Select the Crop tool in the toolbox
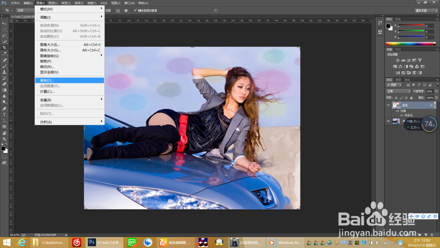Screen dimensions: 440x248 click(4, 48)
